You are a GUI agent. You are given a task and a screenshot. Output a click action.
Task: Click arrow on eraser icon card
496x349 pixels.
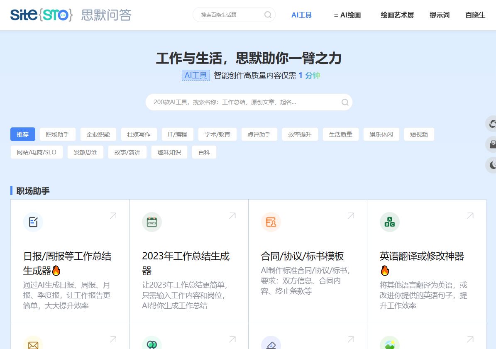tap(351, 339)
